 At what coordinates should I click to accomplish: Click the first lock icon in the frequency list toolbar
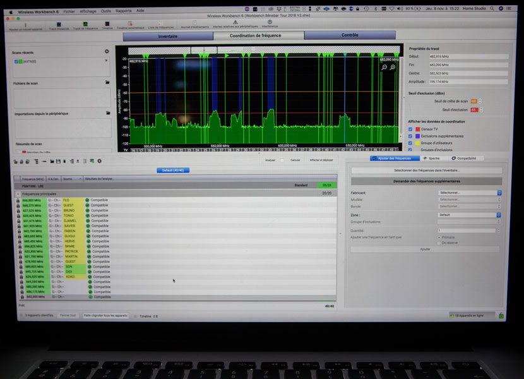tap(15, 162)
